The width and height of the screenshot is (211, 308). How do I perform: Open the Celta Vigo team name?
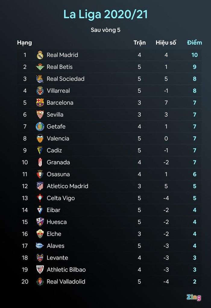(x=61, y=198)
